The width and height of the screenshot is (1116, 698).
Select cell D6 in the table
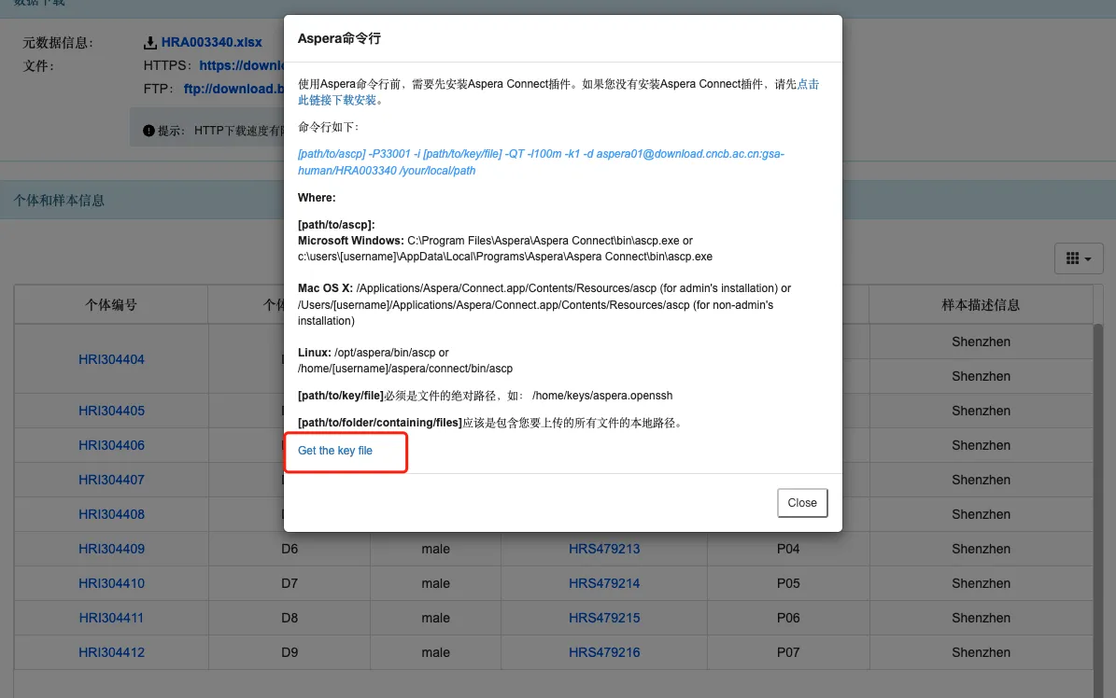pyautogui.click(x=289, y=549)
